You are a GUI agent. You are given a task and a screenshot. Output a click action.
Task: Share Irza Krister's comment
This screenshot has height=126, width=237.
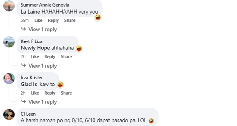pos(66,93)
